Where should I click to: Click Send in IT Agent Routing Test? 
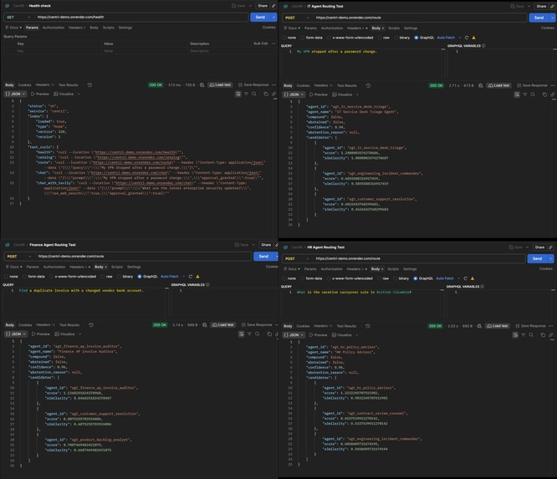point(539,18)
